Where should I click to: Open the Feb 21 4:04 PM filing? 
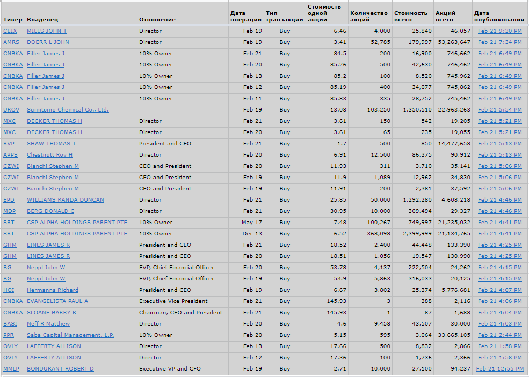[x=499, y=313]
